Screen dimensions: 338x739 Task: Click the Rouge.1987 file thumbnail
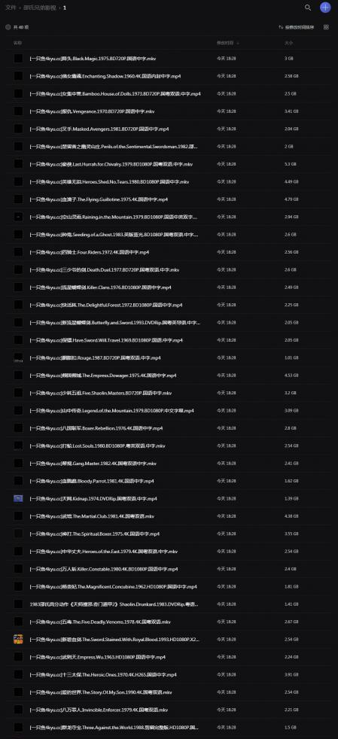pos(18,357)
